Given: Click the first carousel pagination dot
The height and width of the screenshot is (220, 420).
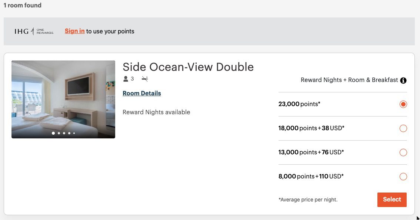Looking at the screenshot, I should point(53,133).
